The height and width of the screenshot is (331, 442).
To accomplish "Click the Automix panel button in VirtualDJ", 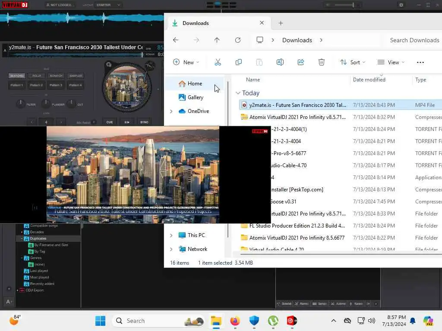I will pyautogui.click(x=338, y=304).
